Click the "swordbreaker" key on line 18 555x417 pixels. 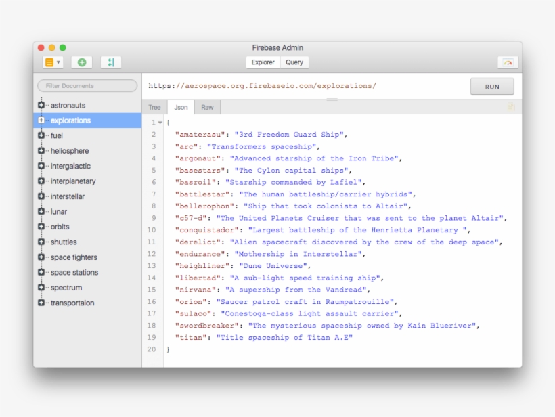click(206, 326)
